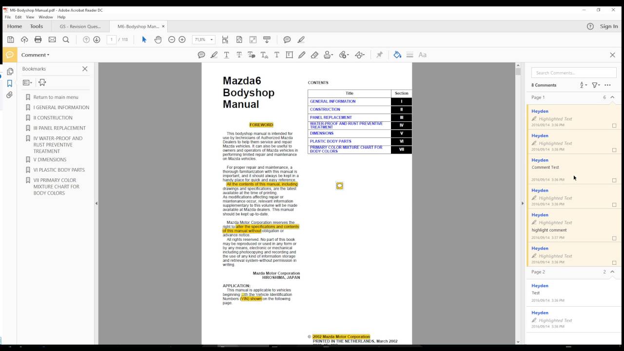
Task: Open the File menu
Action: pos(8,17)
